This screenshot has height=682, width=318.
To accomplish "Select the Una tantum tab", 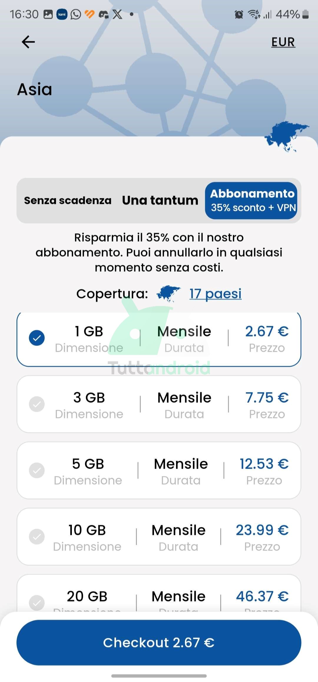I will pos(160,201).
